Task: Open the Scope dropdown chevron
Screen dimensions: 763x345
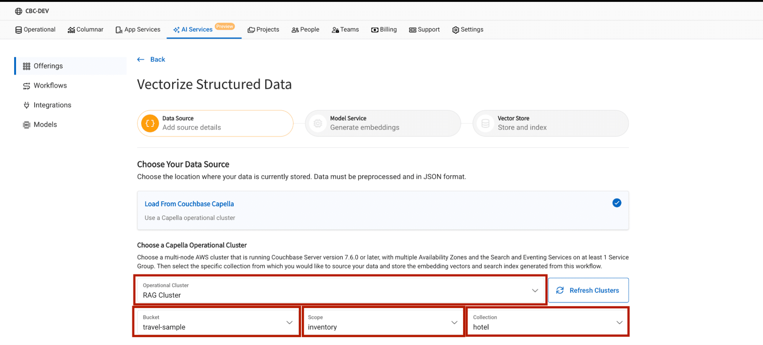Action: click(x=455, y=323)
